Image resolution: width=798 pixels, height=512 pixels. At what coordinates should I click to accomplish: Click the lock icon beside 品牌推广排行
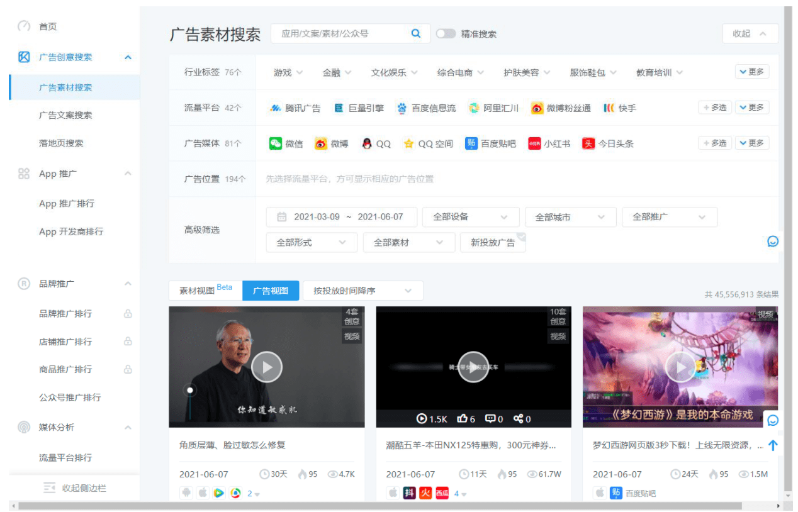pyautogui.click(x=128, y=313)
